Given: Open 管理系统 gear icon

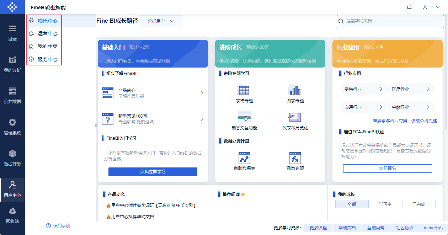Looking at the screenshot, I should tap(12, 123).
